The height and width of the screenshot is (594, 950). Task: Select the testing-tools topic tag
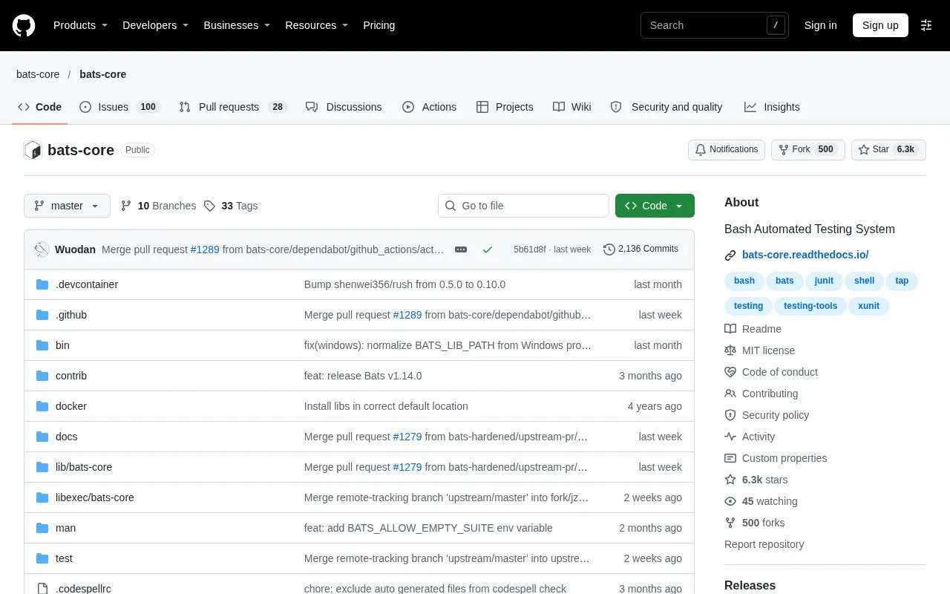pyautogui.click(x=810, y=306)
